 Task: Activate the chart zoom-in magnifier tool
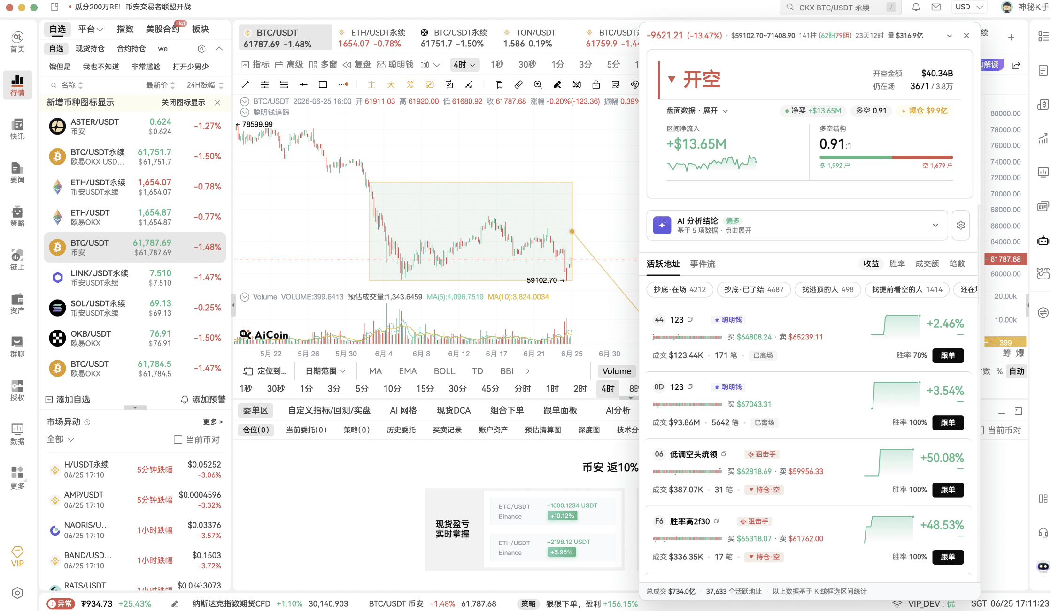tap(538, 84)
